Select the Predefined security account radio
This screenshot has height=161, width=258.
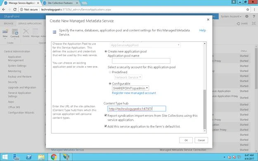[110, 72]
